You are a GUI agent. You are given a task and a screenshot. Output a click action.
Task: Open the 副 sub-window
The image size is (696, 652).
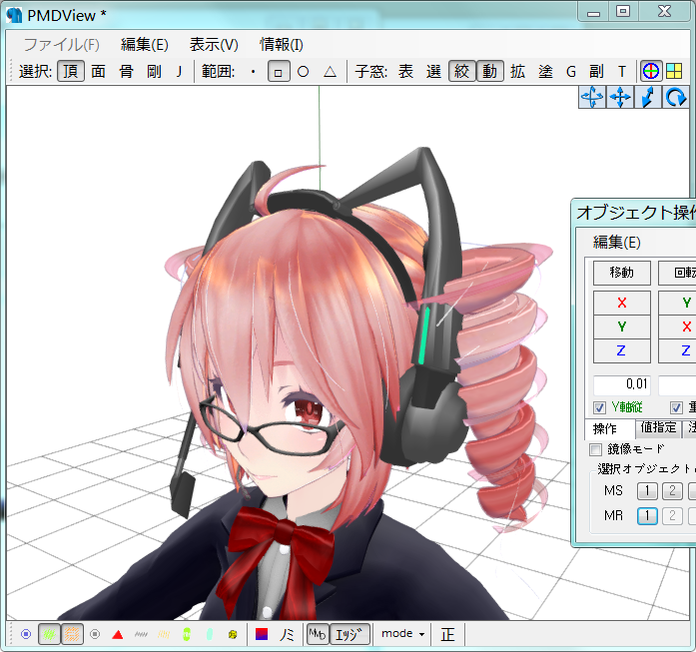coord(596,71)
